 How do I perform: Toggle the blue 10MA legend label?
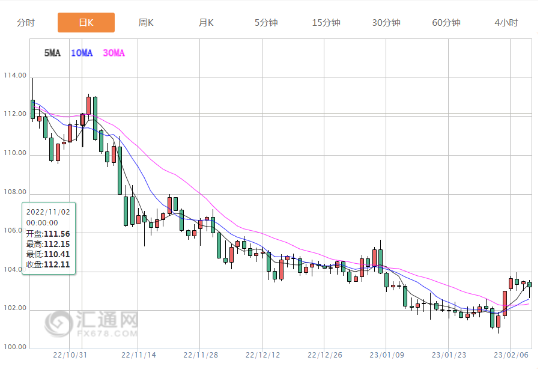pyautogui.click(x=82, y=53)
